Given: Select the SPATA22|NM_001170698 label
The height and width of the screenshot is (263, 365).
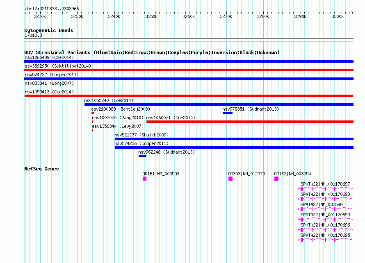Looking at the screenshot, I should click(325, 194).
